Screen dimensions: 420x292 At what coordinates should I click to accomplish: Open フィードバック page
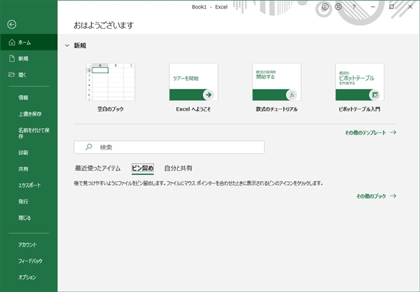pos(29,261)
